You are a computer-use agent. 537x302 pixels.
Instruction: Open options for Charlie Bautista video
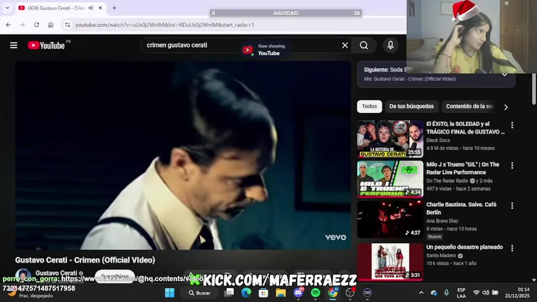512,206
